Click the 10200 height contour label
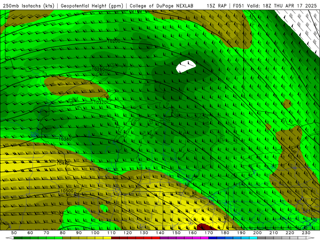Screen dimensions: 320x240 point(114,41)
